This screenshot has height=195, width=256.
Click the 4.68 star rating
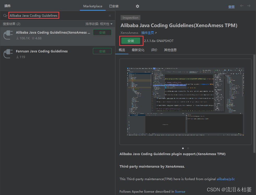tap(37, 38)
